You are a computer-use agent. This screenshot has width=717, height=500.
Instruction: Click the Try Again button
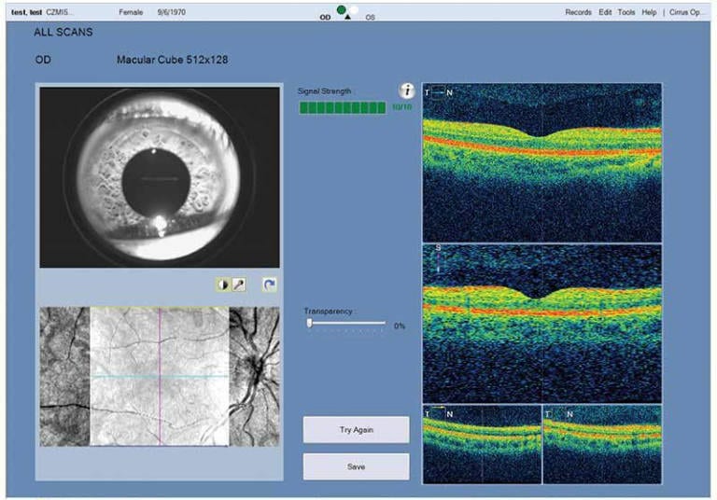(x=357, y=430)
